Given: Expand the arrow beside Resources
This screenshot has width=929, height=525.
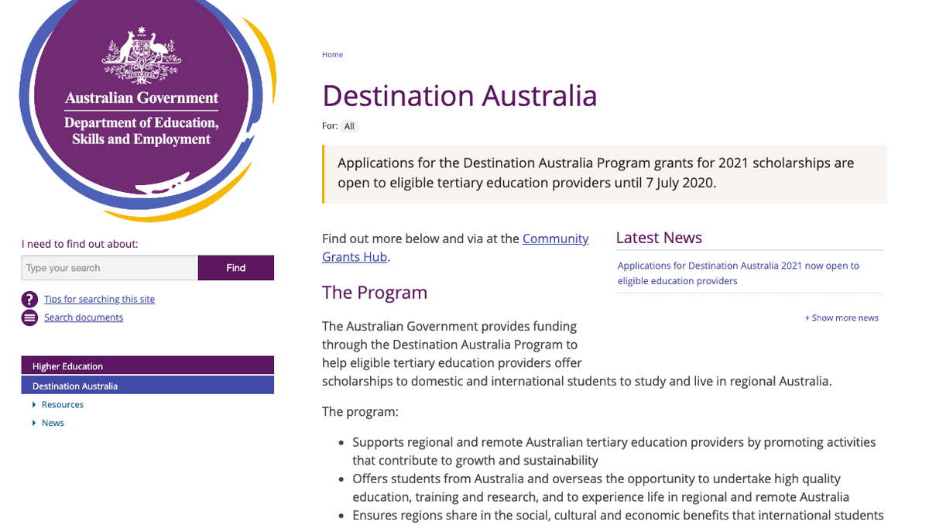Looking at the screenshot, I should click(x=34, y=405).
